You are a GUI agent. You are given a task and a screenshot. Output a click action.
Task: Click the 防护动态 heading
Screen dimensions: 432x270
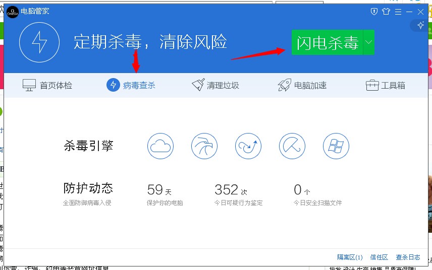(x=88, y=188)
